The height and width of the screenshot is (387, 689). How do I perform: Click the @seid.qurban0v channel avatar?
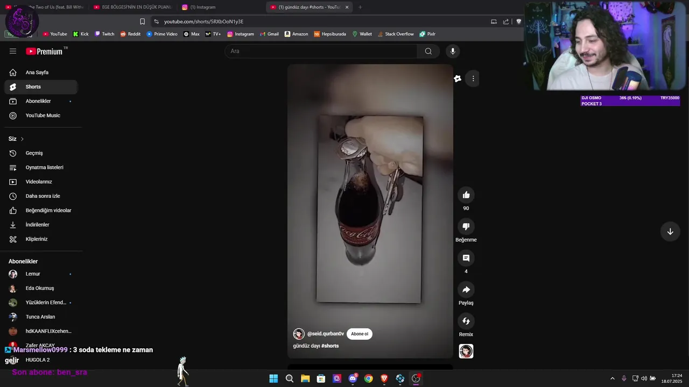coord(299,334)
